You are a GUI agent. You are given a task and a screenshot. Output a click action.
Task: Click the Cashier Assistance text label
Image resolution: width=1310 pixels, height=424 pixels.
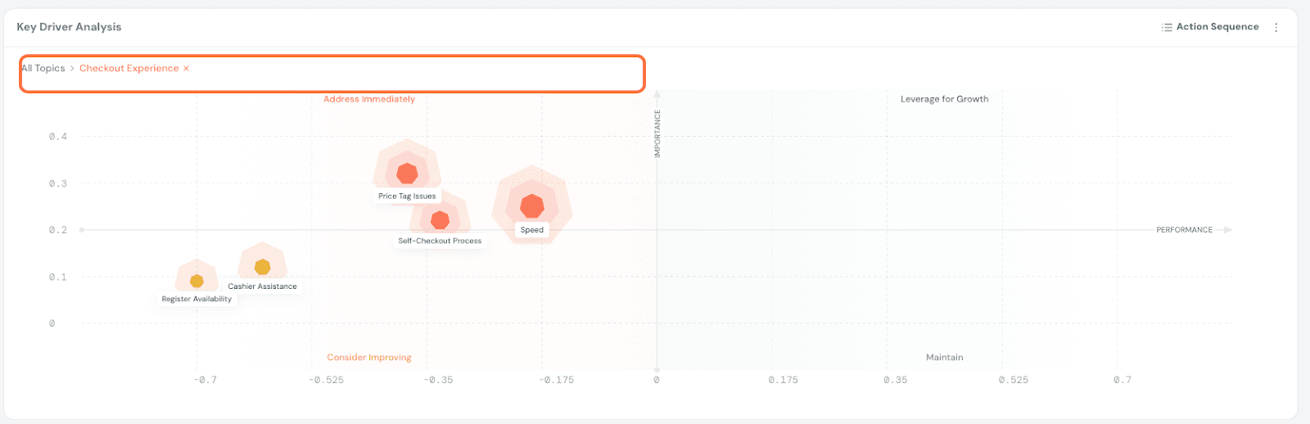262,286
